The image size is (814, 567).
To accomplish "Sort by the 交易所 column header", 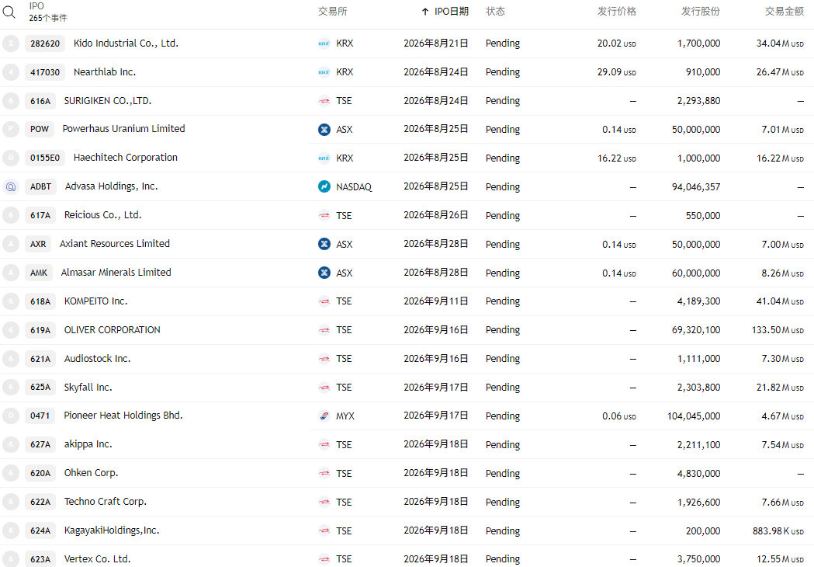I will [x=332, y=12].
